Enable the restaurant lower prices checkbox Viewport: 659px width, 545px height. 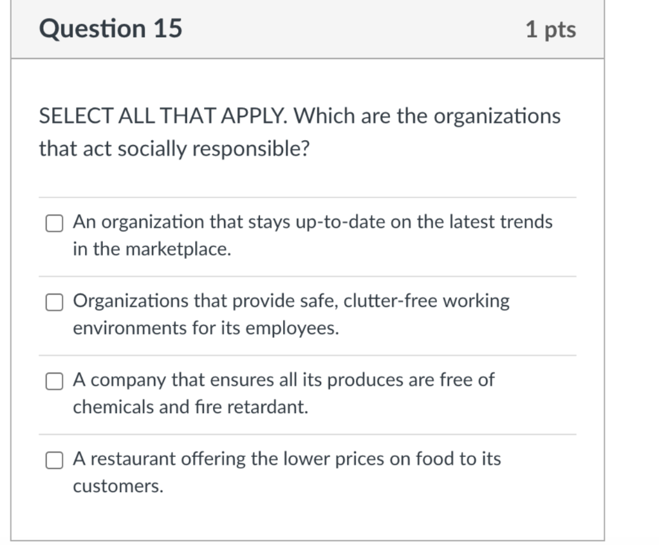tap(54, 461)
